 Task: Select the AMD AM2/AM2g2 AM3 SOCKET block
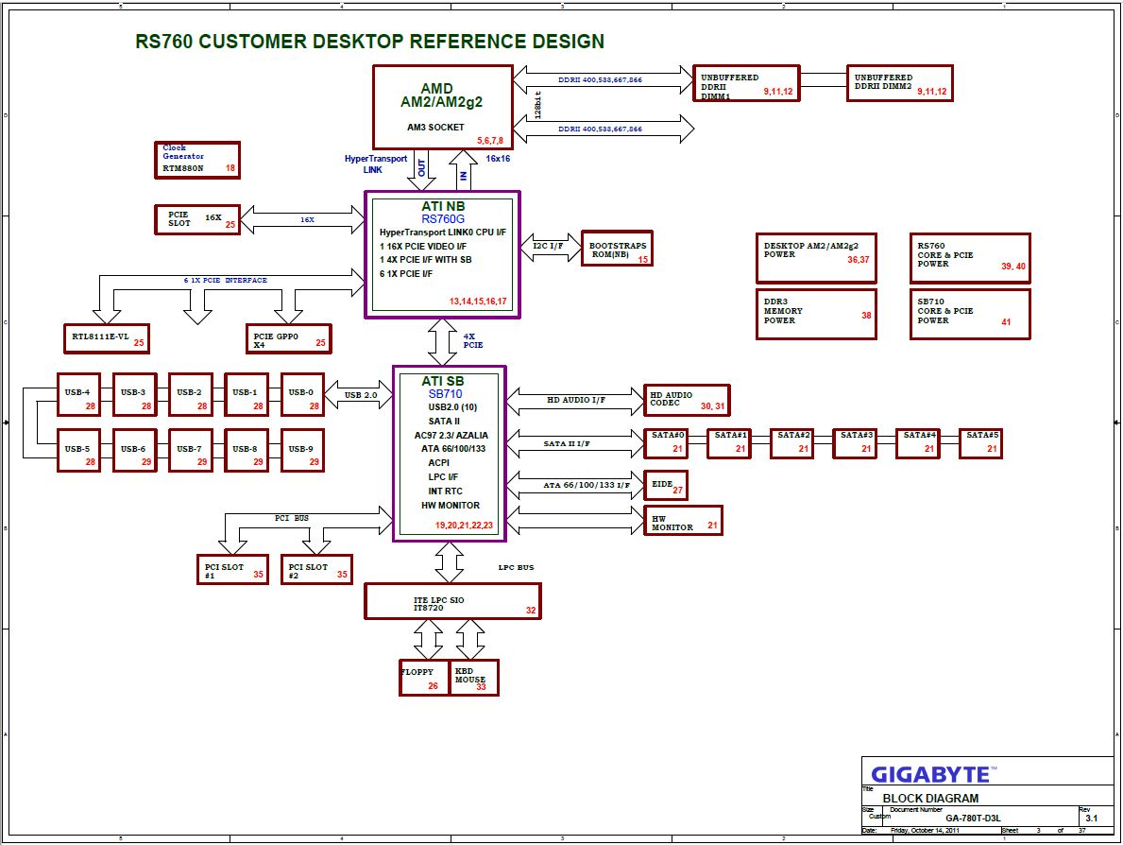[x=443, y=108]
